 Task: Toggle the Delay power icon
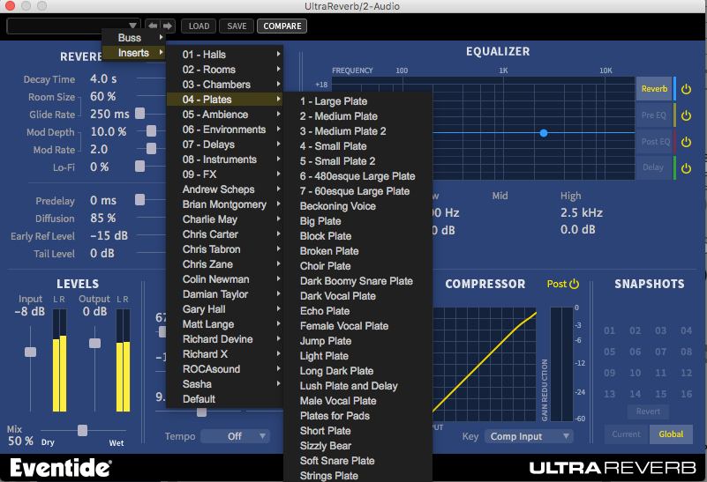[x=687, y=168]
